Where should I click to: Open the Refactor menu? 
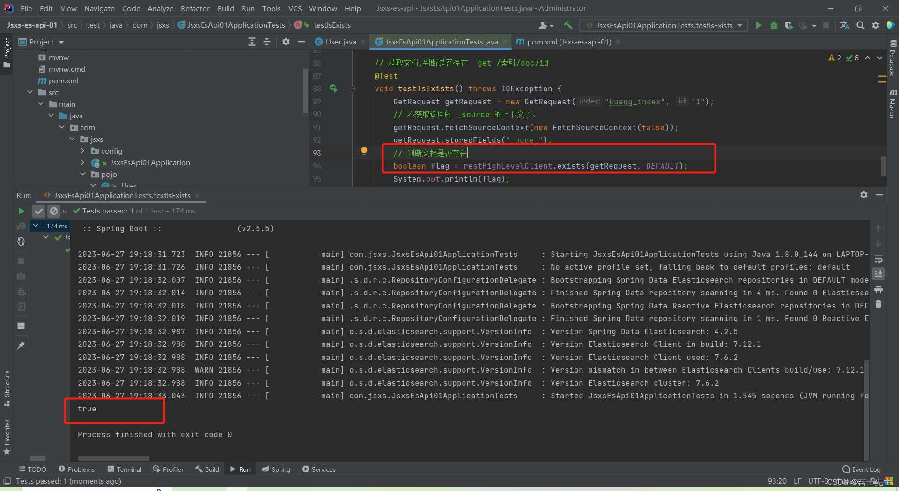click(195, 8)
